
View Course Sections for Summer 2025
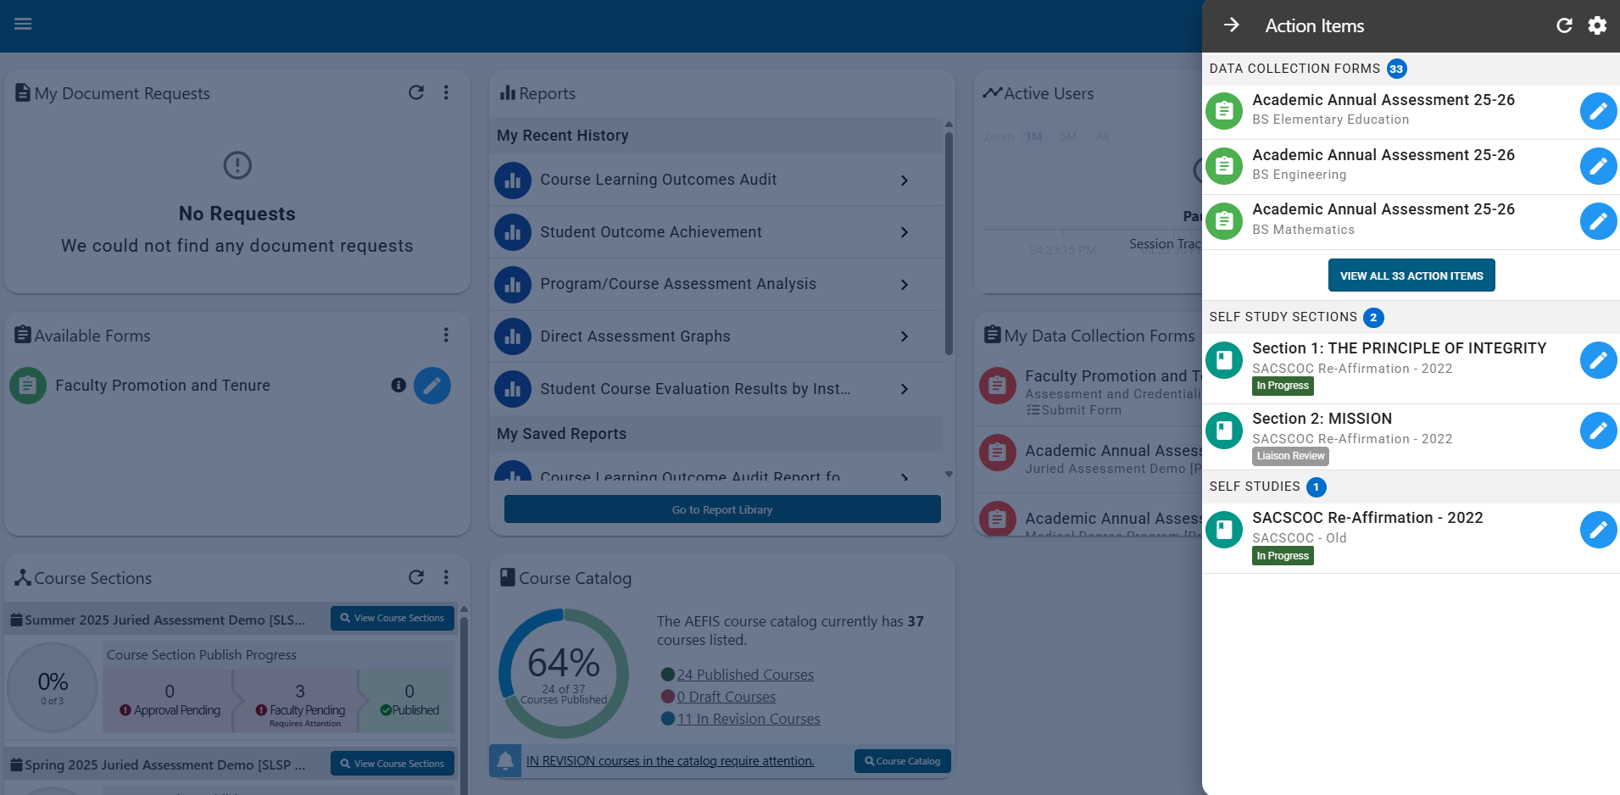coord(392,618)
